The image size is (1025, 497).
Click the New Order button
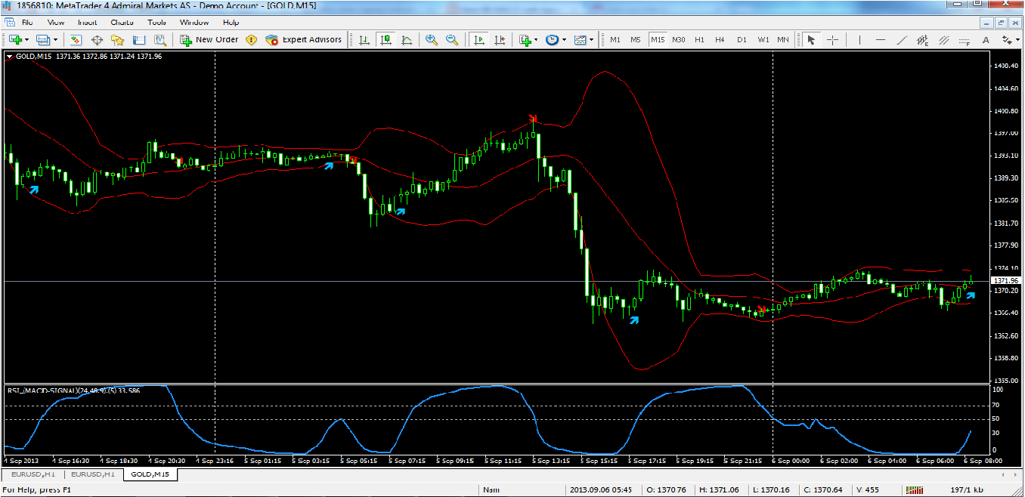coord(209,39)
